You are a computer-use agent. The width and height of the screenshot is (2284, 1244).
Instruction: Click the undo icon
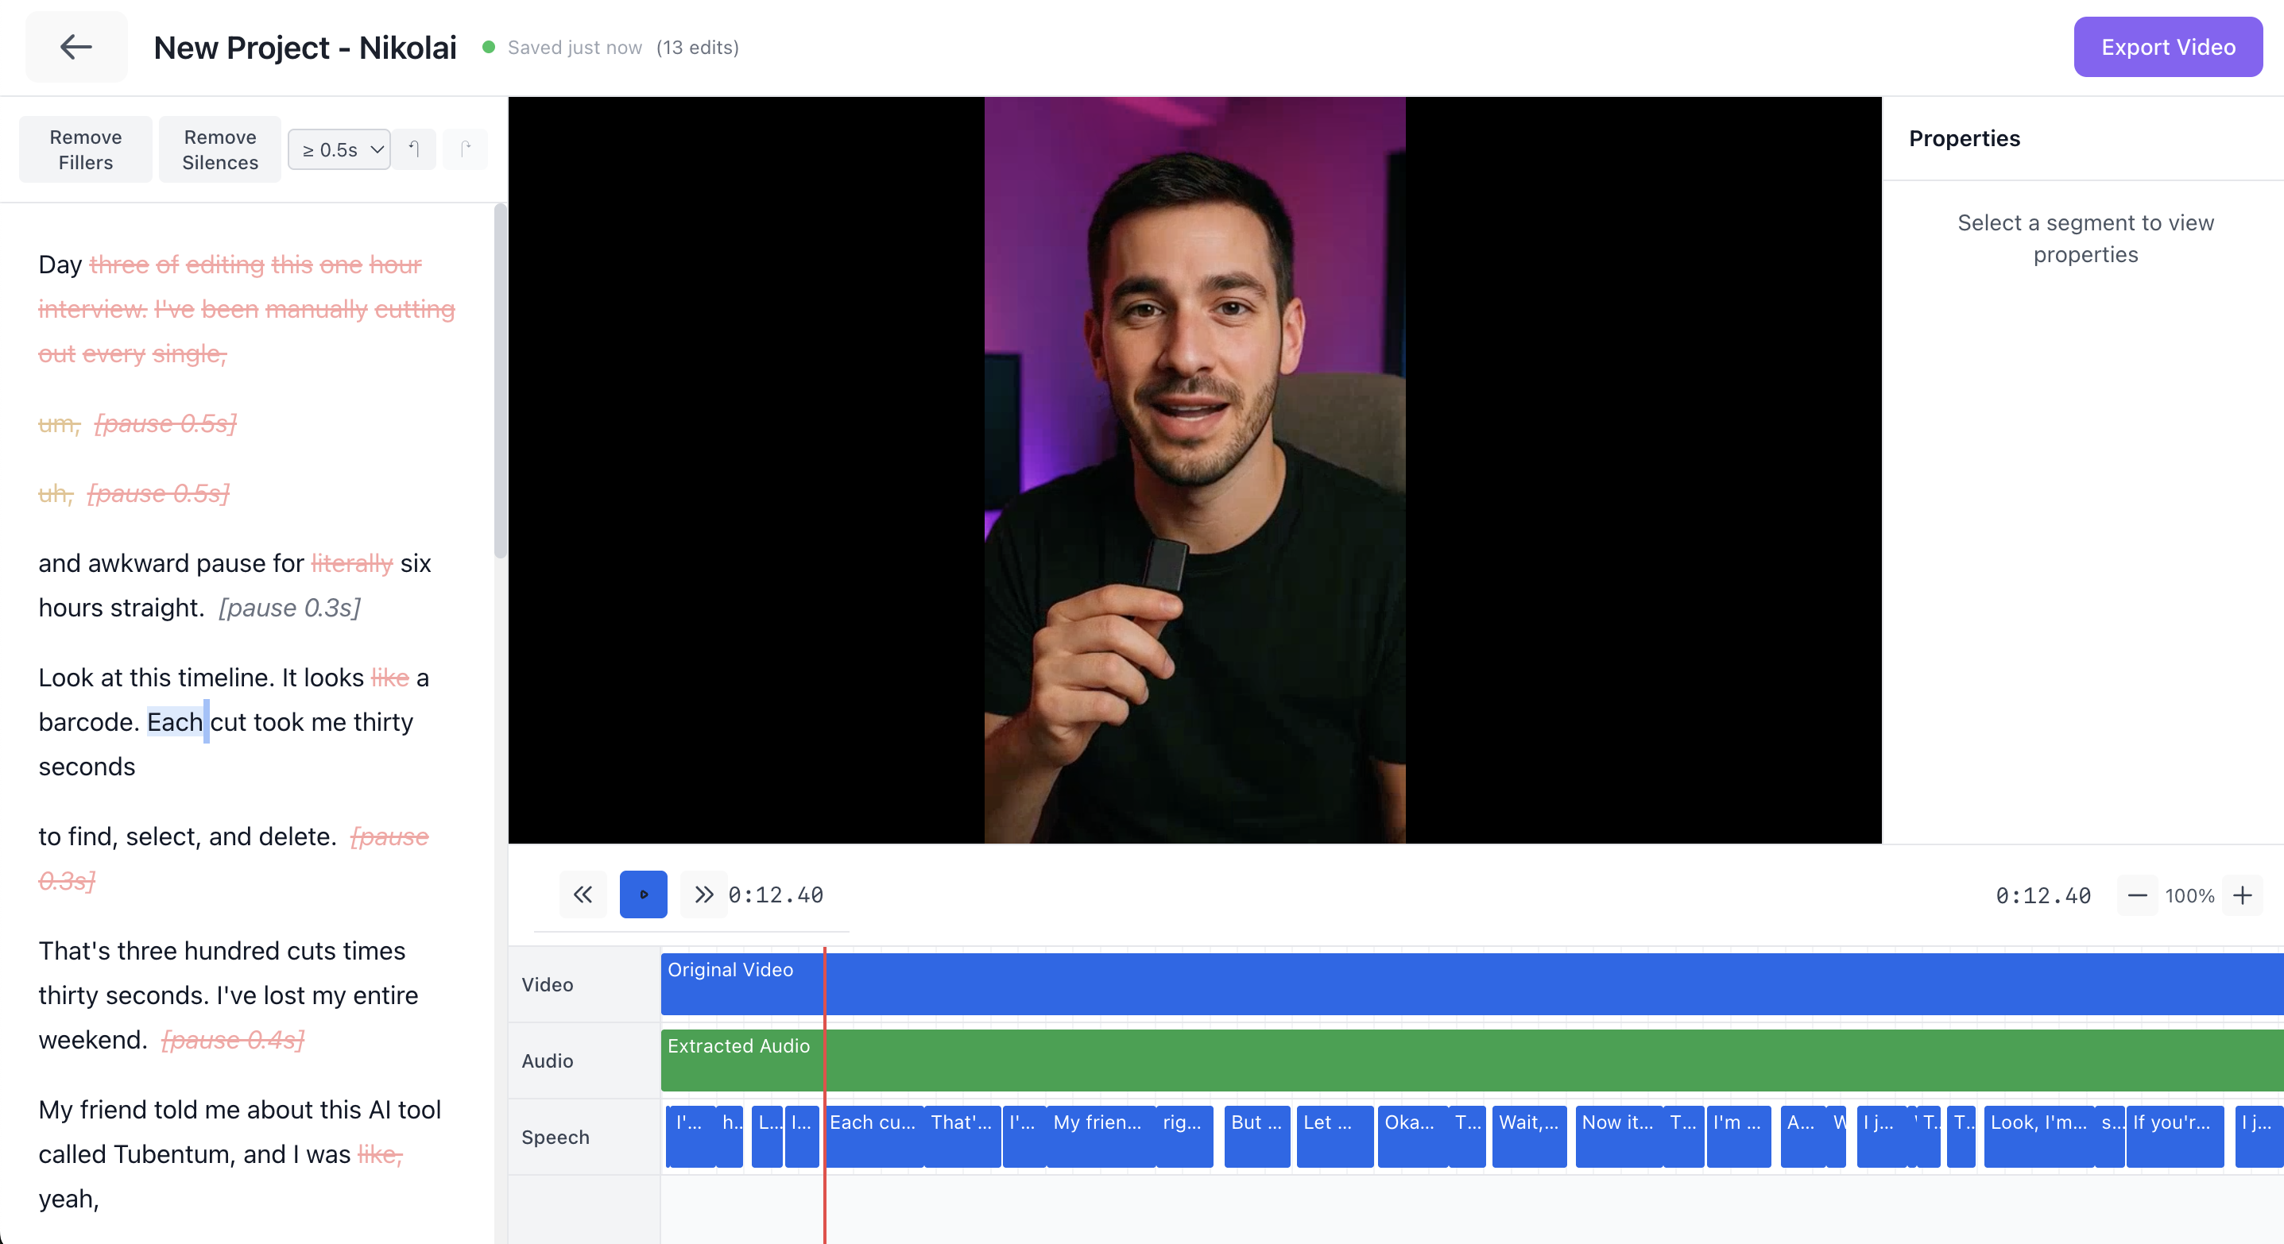coord(414,149)
